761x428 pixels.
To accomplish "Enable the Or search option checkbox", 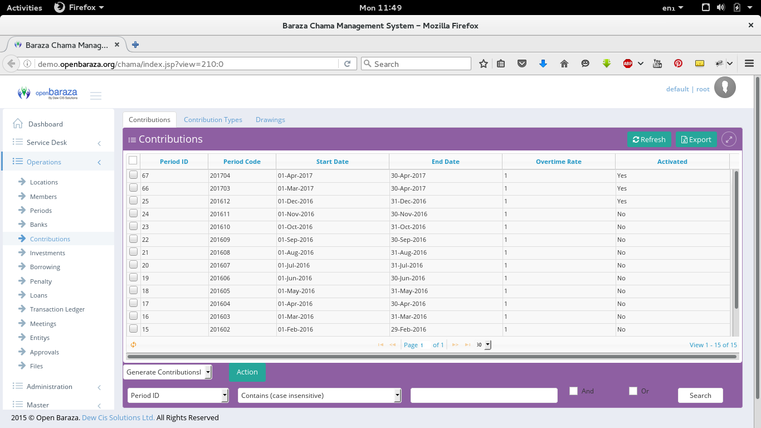I will 633,391.
